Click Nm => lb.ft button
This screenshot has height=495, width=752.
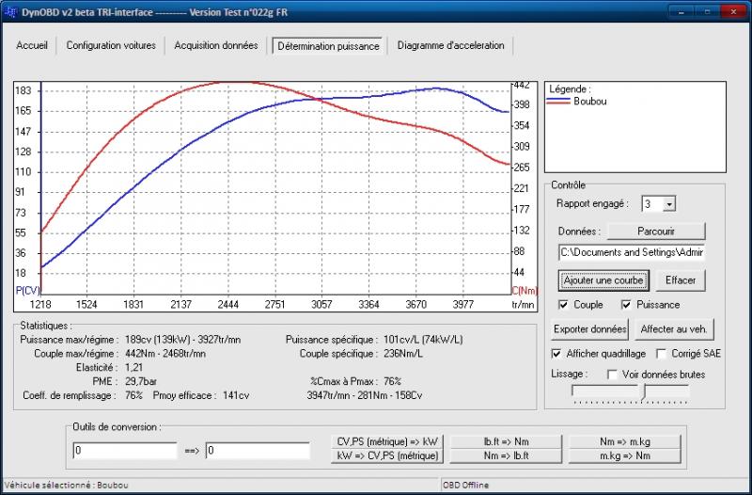coord(506,456)
